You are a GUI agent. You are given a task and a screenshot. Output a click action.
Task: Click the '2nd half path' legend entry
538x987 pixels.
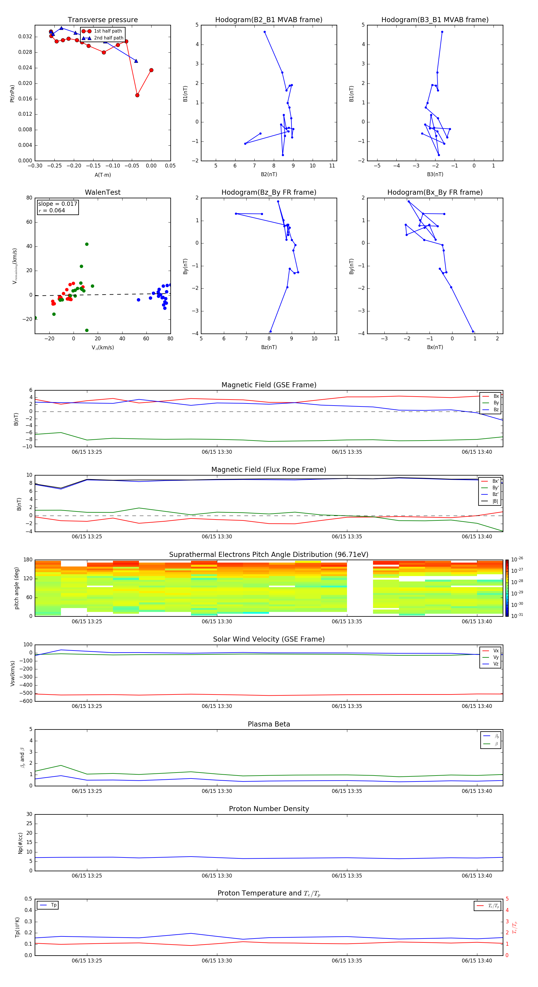click(x=103, y=38)
